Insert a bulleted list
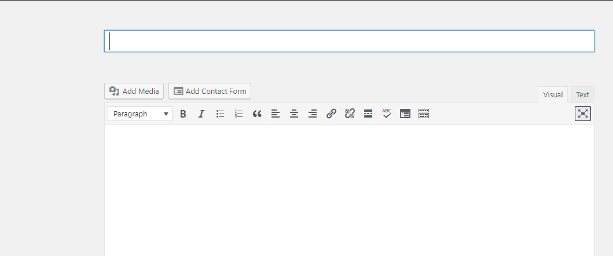 (220, 114)
